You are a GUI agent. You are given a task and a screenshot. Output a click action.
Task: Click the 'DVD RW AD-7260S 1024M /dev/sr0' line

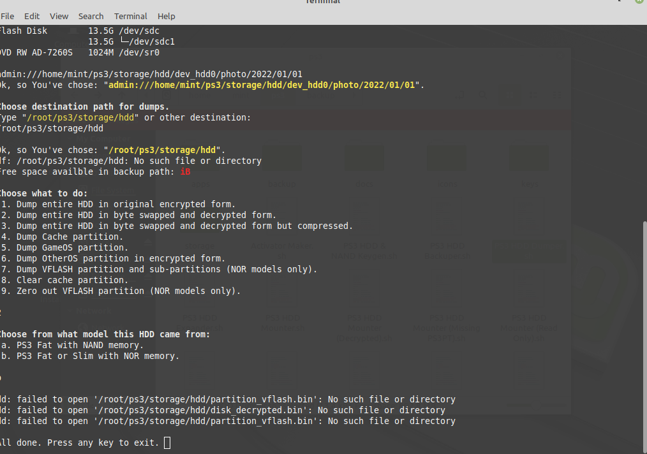pyautogui.click(x=80, y=53)
